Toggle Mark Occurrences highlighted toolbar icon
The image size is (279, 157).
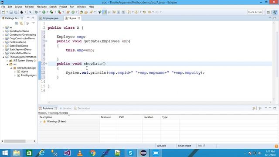[105, 12]
